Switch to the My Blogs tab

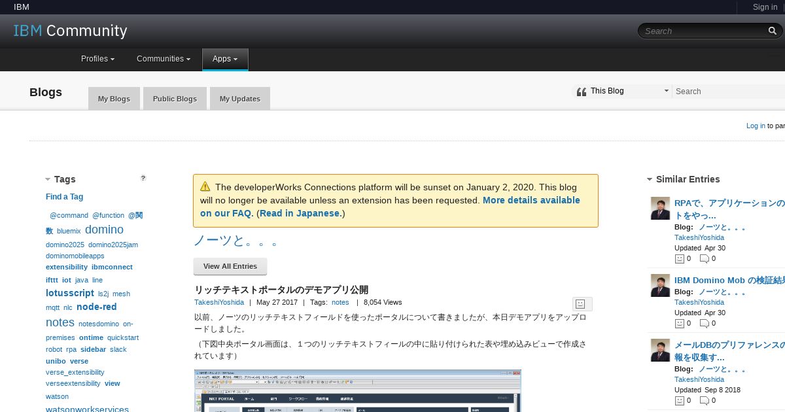114,99
